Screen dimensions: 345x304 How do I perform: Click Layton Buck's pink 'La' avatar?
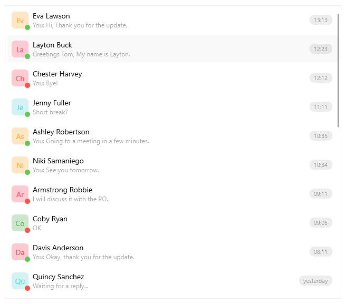point(20,49)
